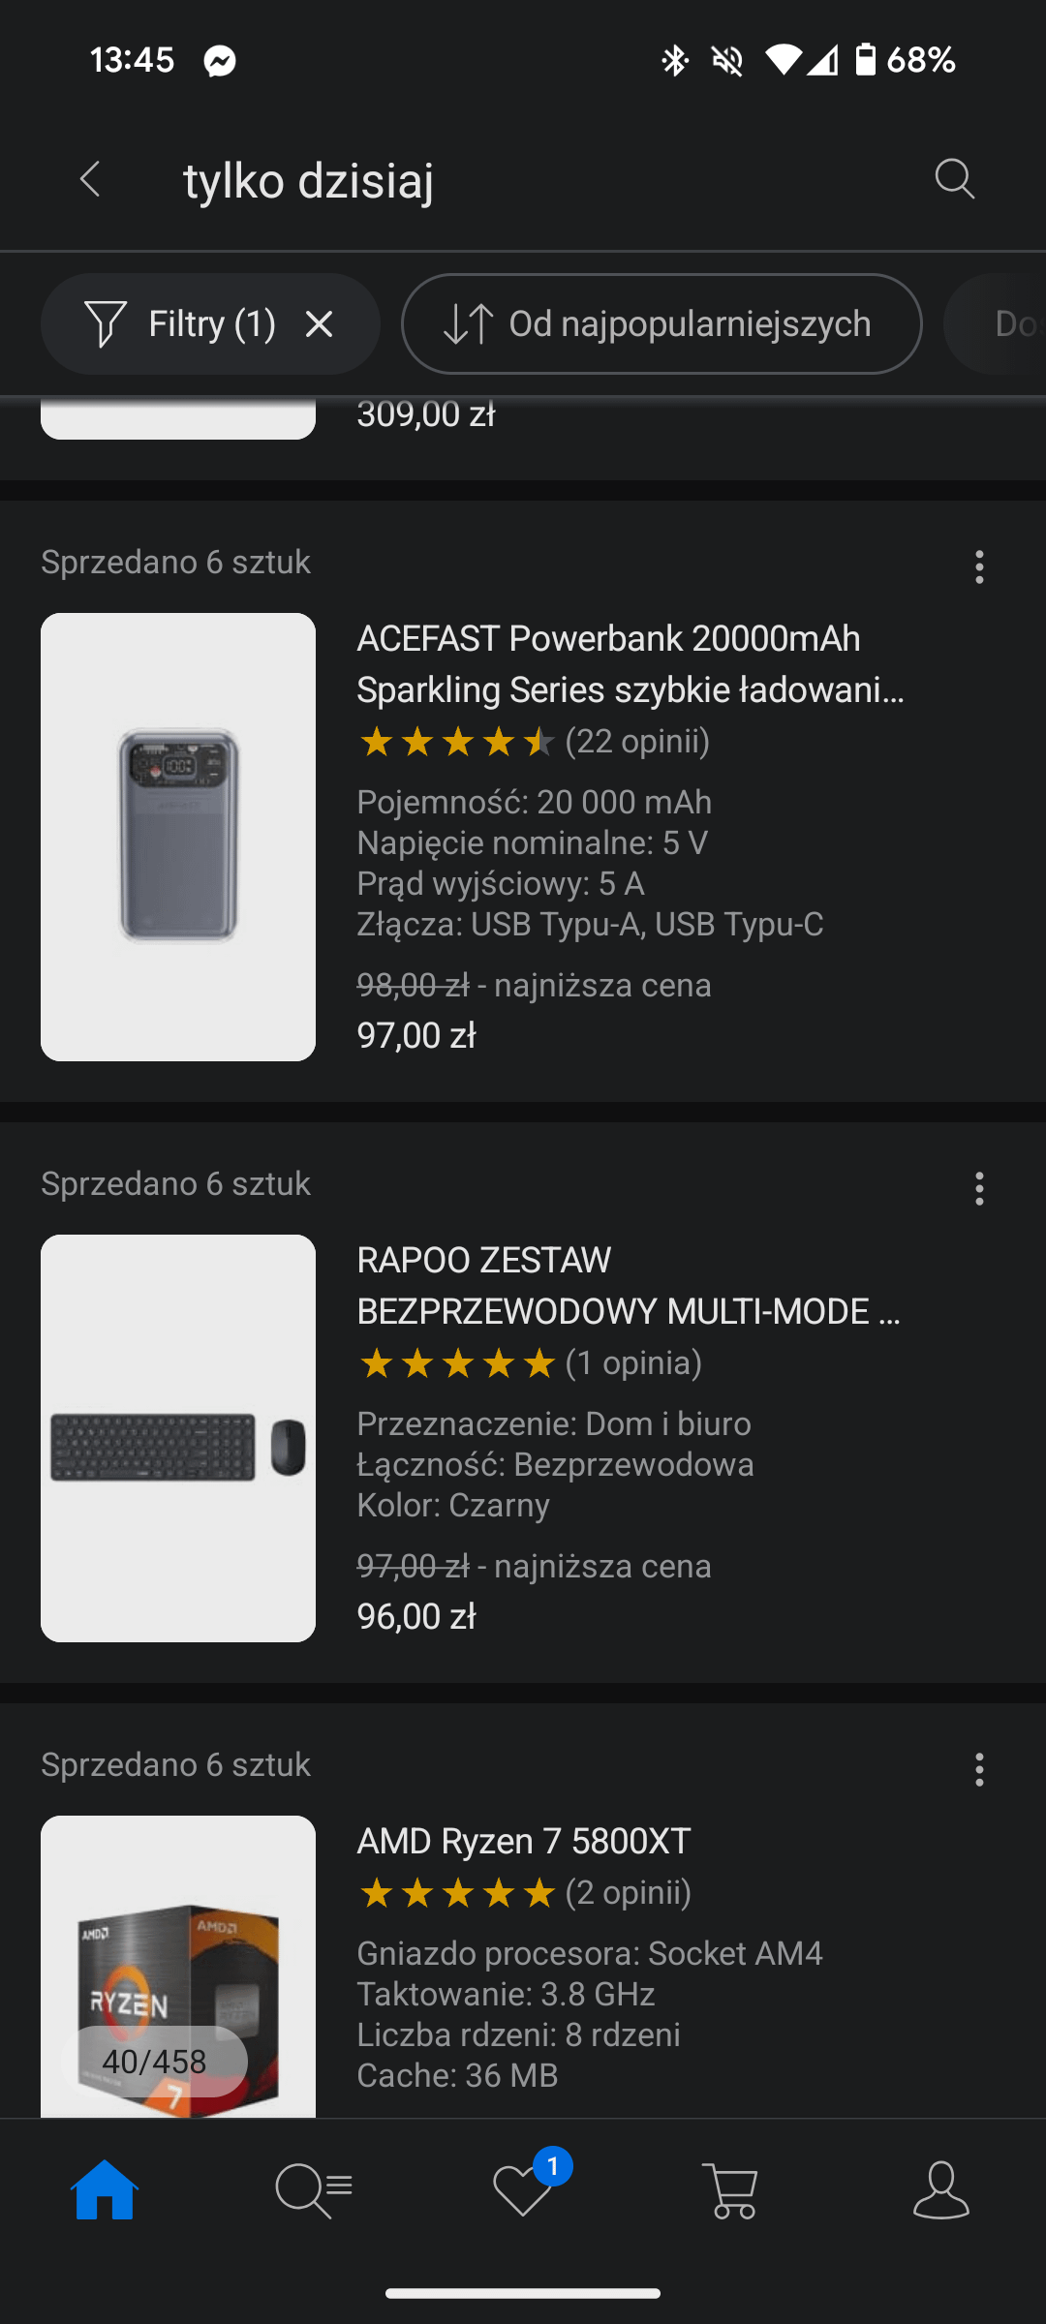Screen dimensions: 1046x2324
Task: Tap the back arrow icon
Action: [90, 179]
